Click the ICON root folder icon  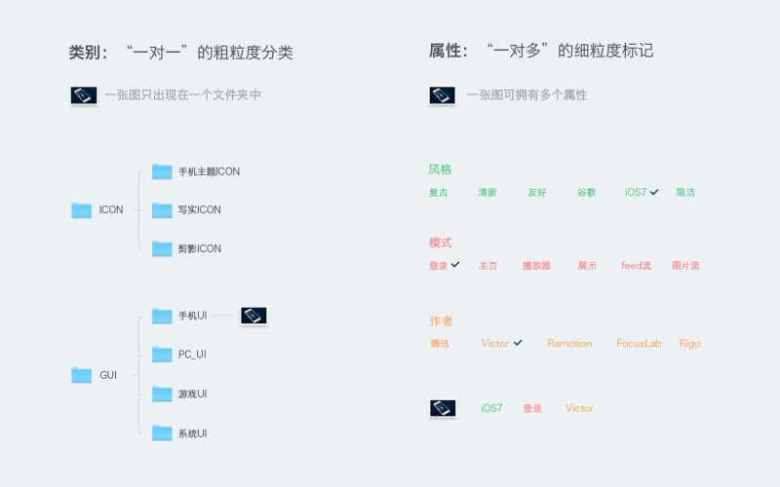point(82,209)
